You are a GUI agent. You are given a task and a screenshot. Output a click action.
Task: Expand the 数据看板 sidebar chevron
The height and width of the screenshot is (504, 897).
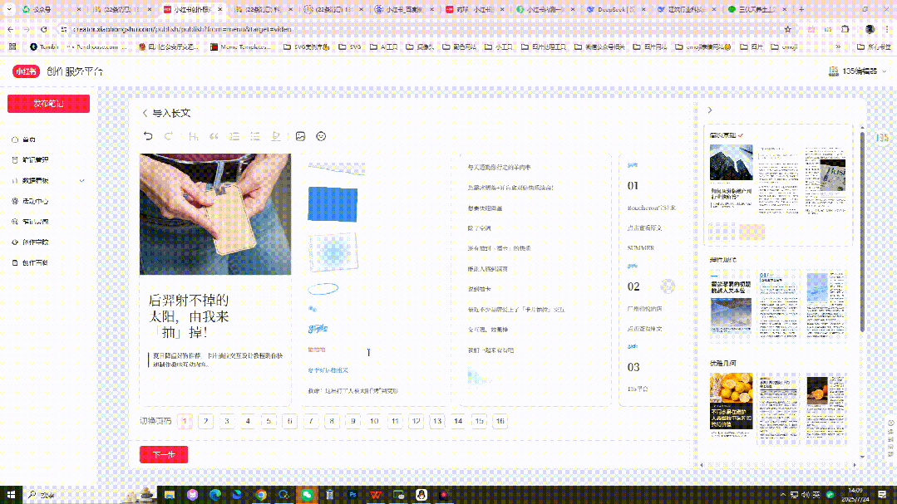[81, 181]
